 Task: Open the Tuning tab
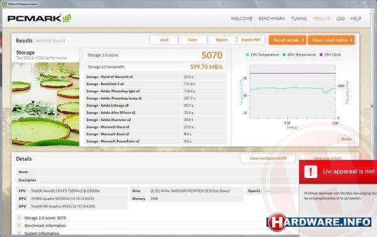(299, 18)
